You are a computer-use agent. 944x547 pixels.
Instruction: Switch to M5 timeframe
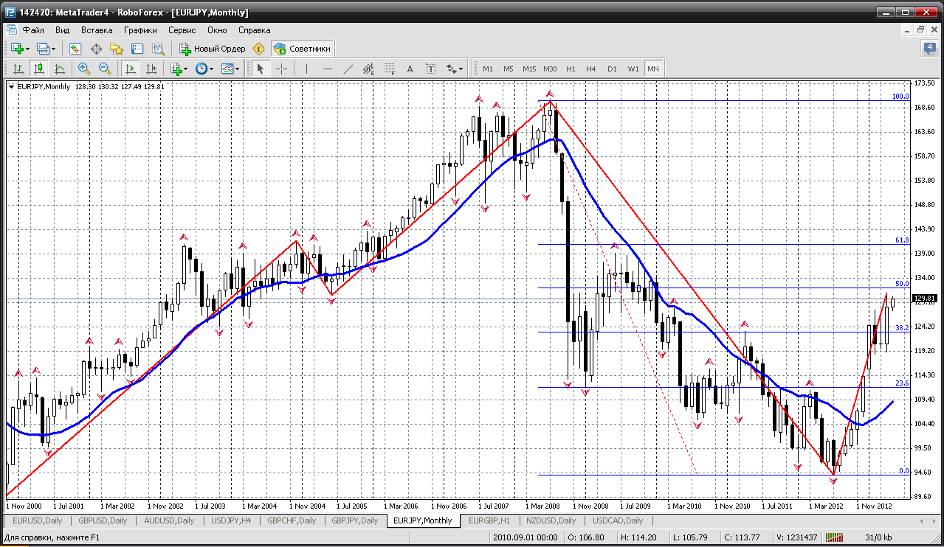[x=509, y=69]
